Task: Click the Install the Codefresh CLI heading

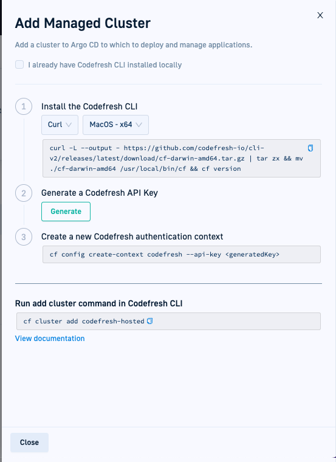Action: [x=89, y=106]
